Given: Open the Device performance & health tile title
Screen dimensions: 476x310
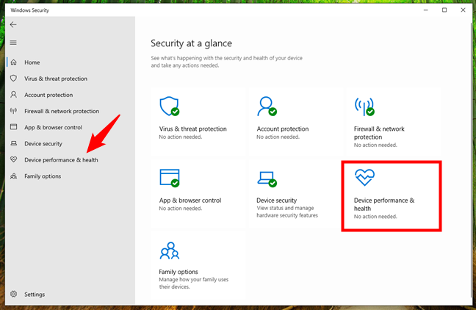Looking at the screenshot, I should tap(384, 204).
